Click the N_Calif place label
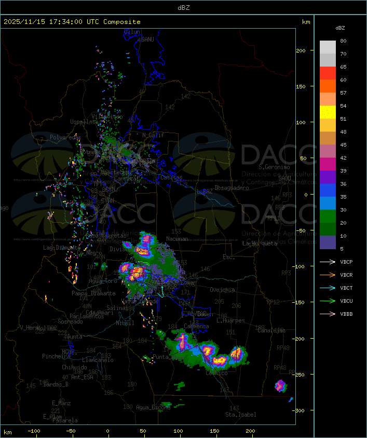The image size is (367, 438). pyautogui.click(x=153, y=135)
